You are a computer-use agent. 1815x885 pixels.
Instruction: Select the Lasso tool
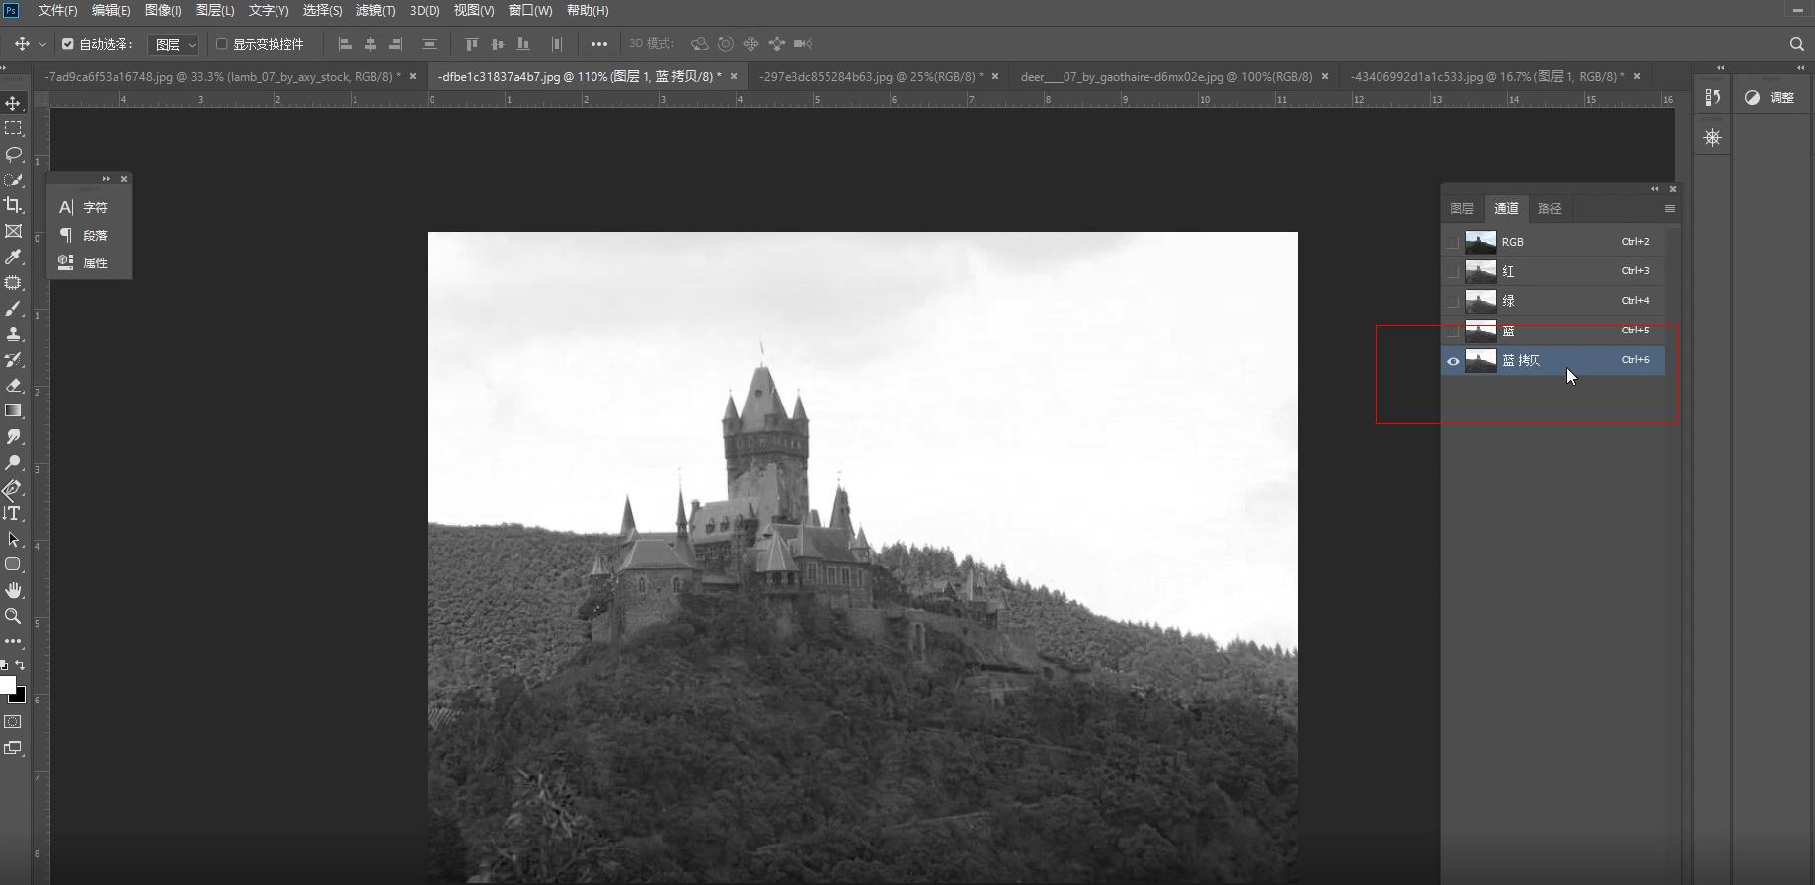pyautogui.click(x=14, y=154)
